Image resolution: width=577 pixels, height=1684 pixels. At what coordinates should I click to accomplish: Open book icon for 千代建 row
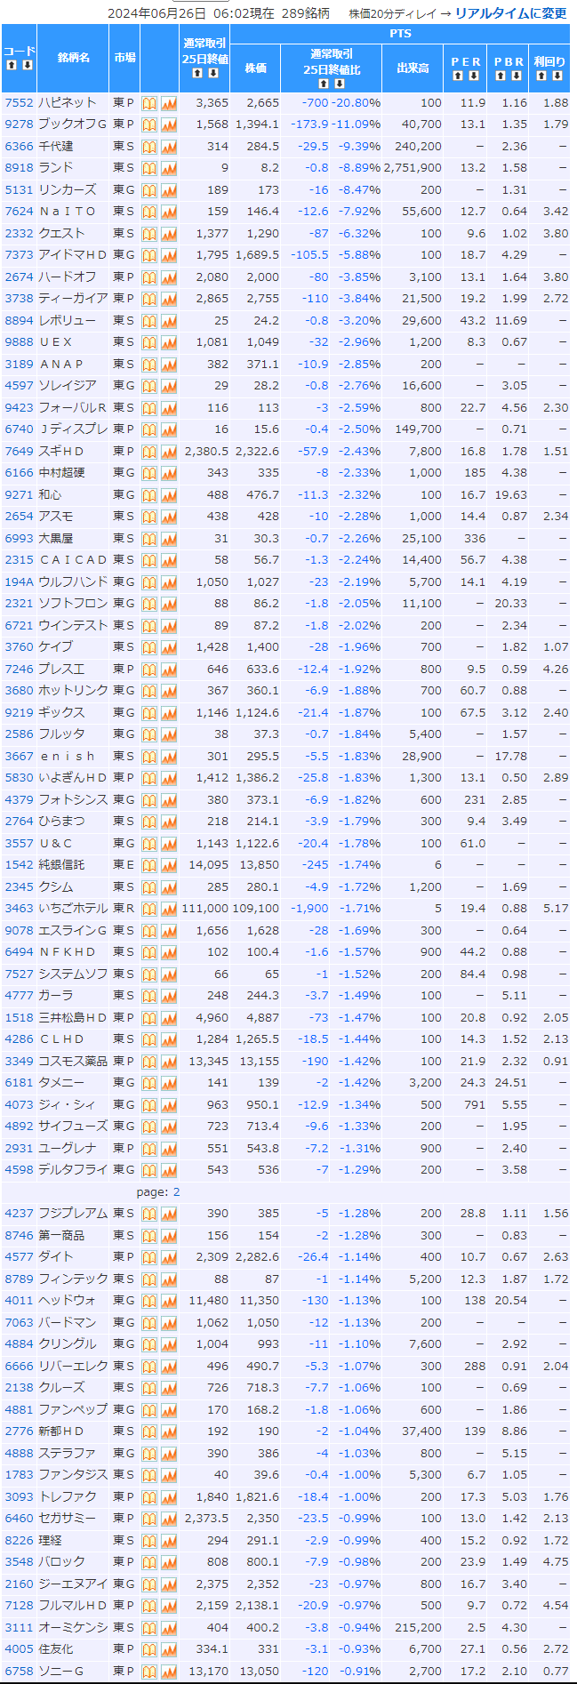coord(149,147)
